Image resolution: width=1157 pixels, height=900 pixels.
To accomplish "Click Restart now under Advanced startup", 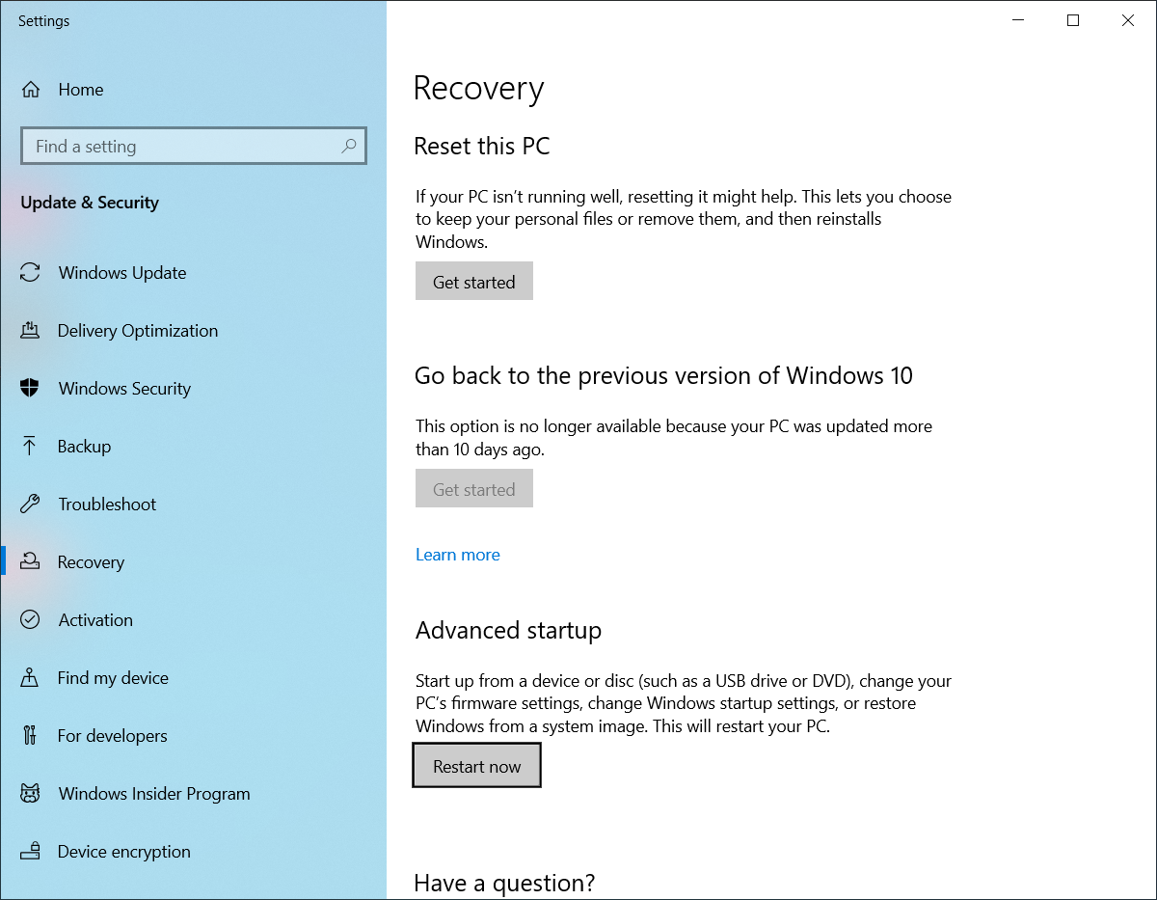I will tap(476, 766).
